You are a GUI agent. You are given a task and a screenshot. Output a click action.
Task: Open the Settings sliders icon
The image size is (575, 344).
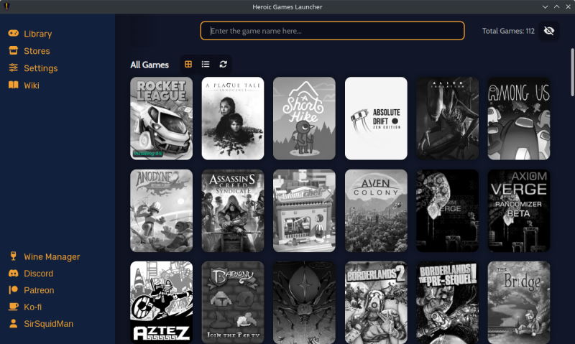tap(13, 68)
